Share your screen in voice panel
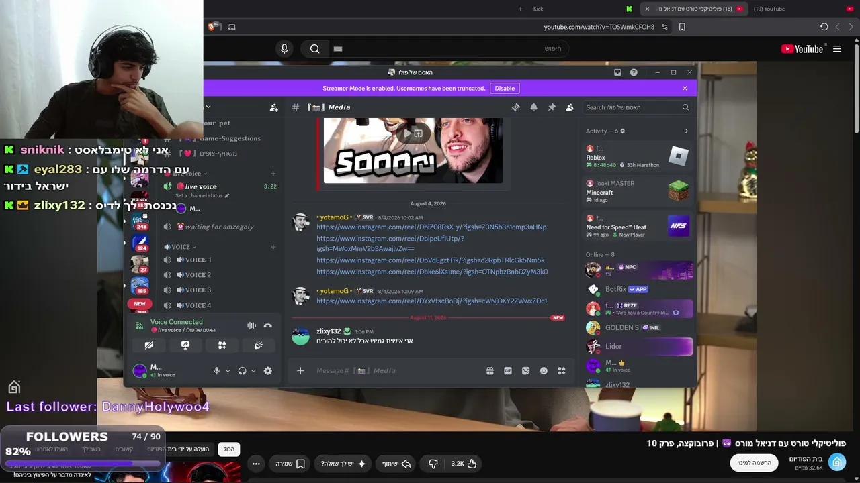 pyautogui.click(x=185, y=345)
